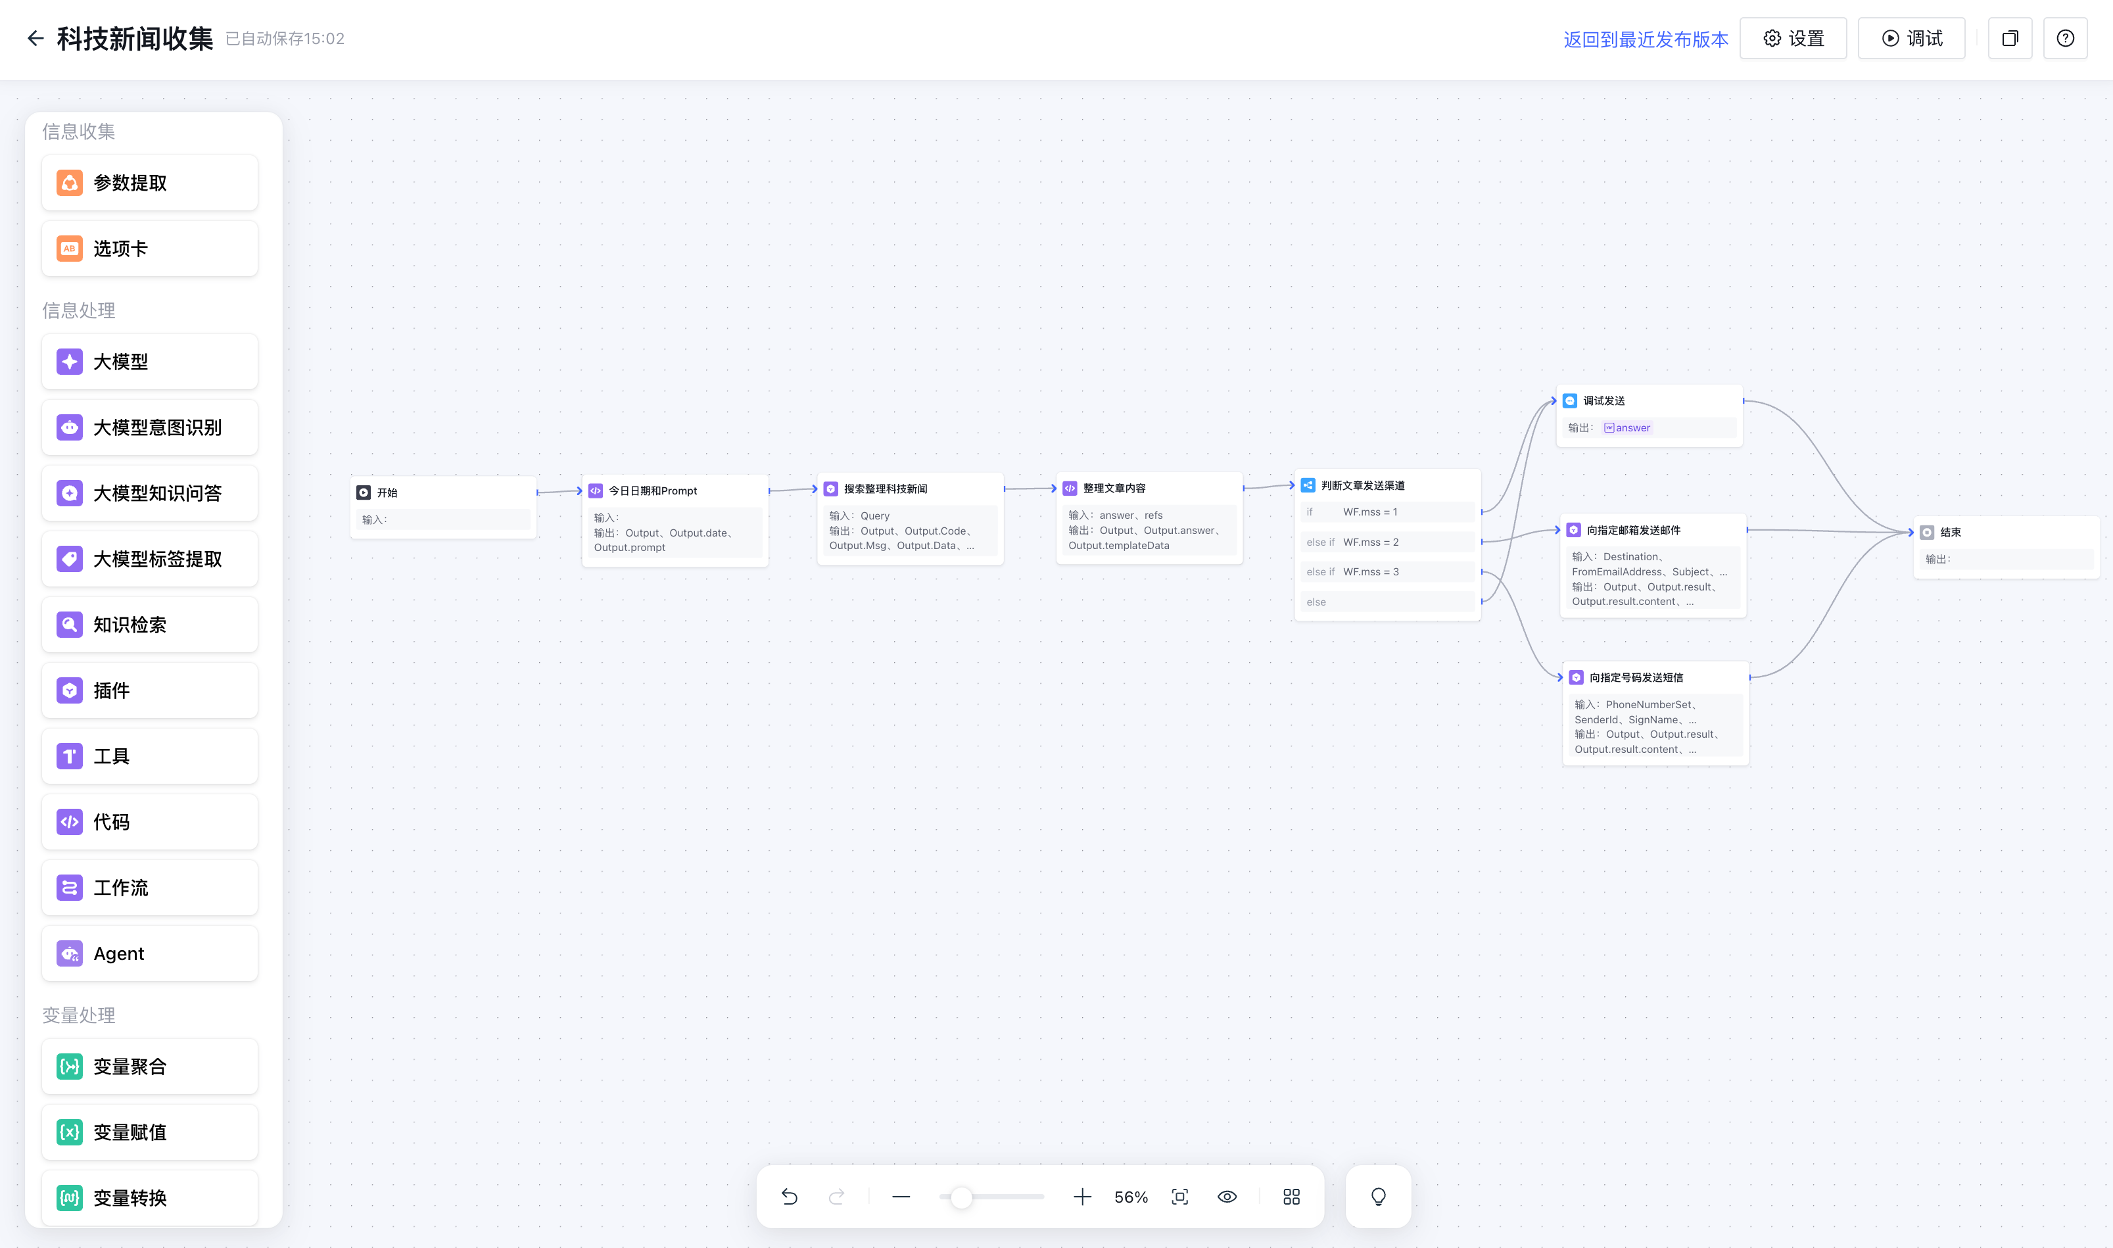Image resolution: width=2113 pixels, height=1248 pixels.
Task: Open the 设置 settings button
Action: coord(1793,39)
